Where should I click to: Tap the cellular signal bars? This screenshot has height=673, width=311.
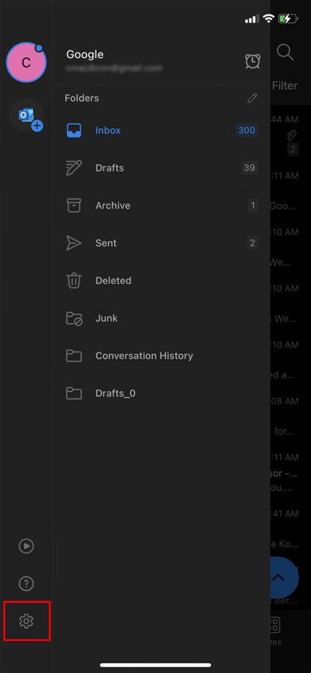(251, 19)
